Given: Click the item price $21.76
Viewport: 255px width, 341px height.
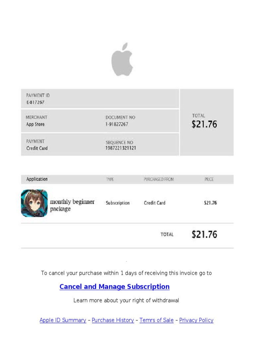Looking at the screenshot, I should (210, 203).
